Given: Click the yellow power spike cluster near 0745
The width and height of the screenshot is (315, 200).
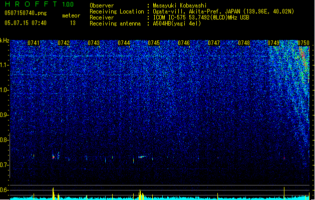Looking at the screenshot, I should pos(141,195).
